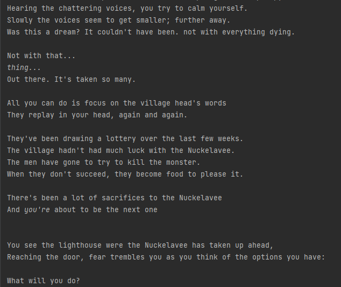The width and height of the screenshot is (341, 287).
Task: Select the line 'They replay in your head'
Action: point(97,115)
